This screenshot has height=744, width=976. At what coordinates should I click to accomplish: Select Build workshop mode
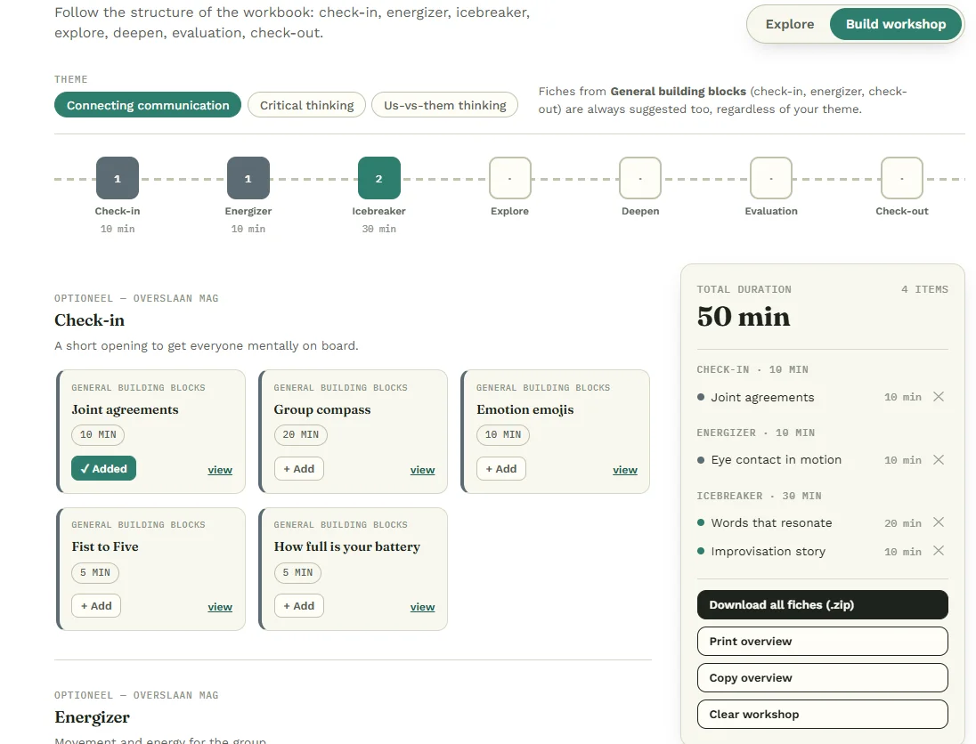pos(895,24)
